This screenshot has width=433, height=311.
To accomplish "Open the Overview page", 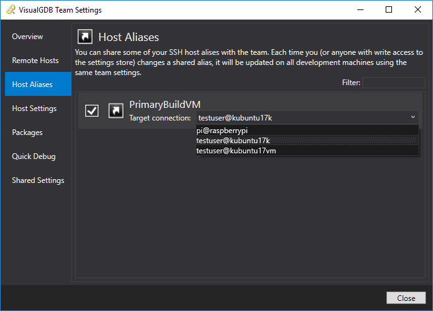I will tap(28, 37).
